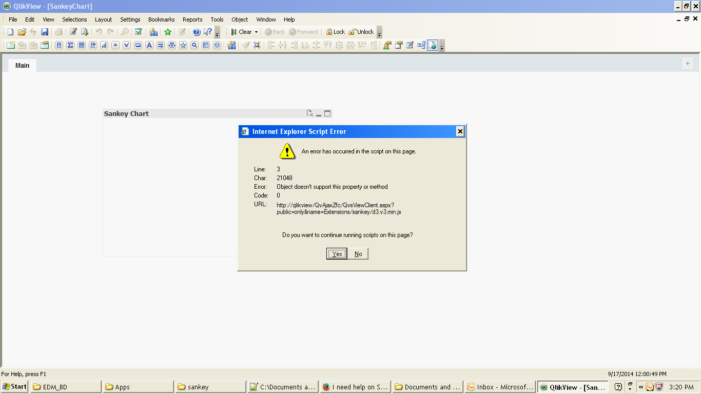
Task: Add a new sheet with the plus button
Action: pos(688,63)
